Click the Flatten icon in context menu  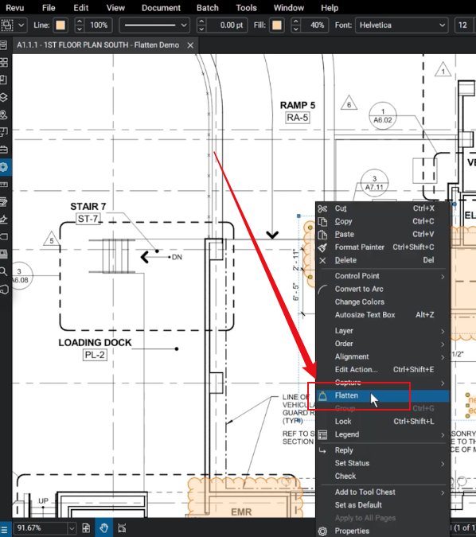322,396
